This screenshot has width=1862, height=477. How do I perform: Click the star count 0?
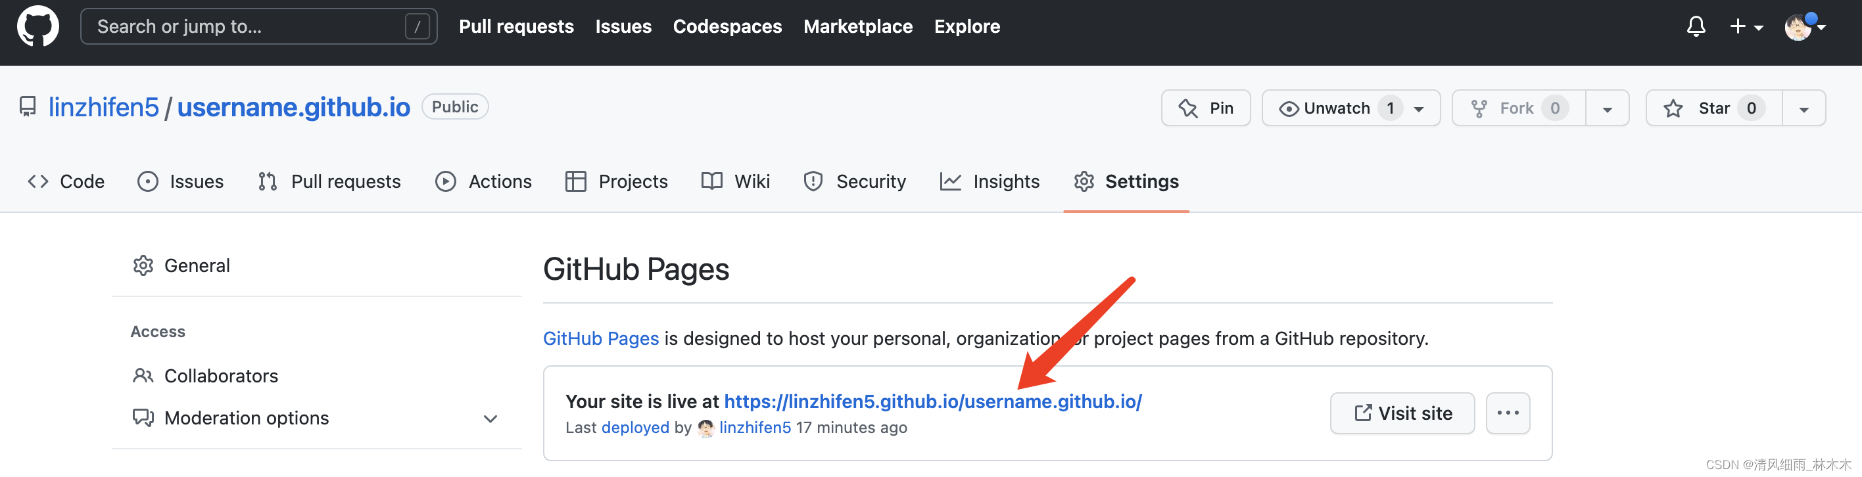click(x=1752, y=108)
